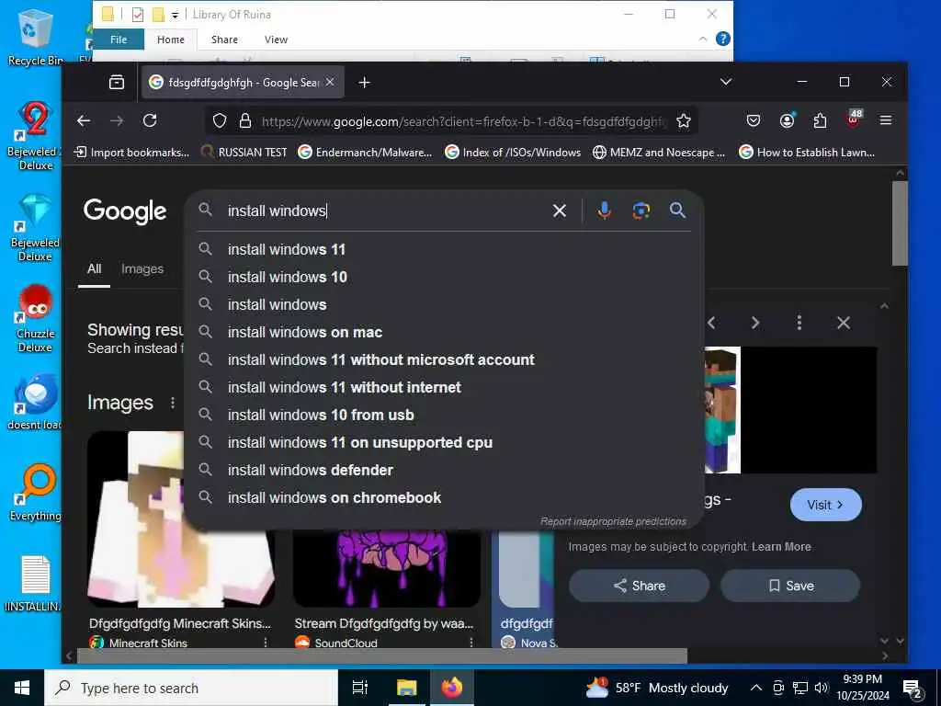Open the All results tab
Viewport: 941px width, 706px height.
95,269
